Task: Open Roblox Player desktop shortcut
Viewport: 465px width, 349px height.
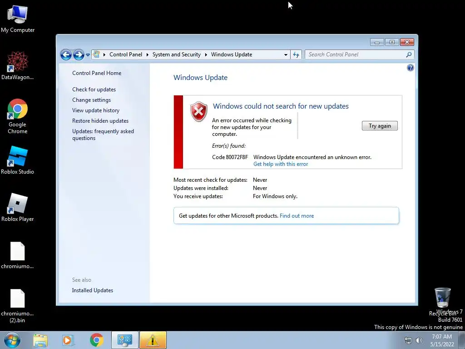Action: coord(18,207)
